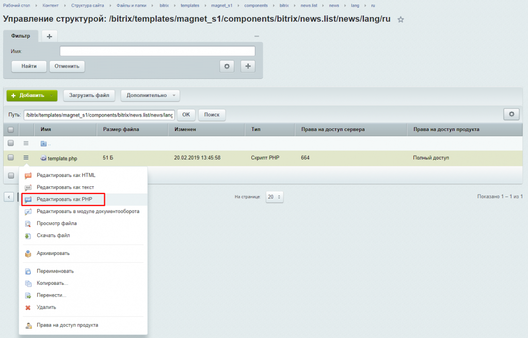Select Переименовать menu entry

[x=55, y=271]
